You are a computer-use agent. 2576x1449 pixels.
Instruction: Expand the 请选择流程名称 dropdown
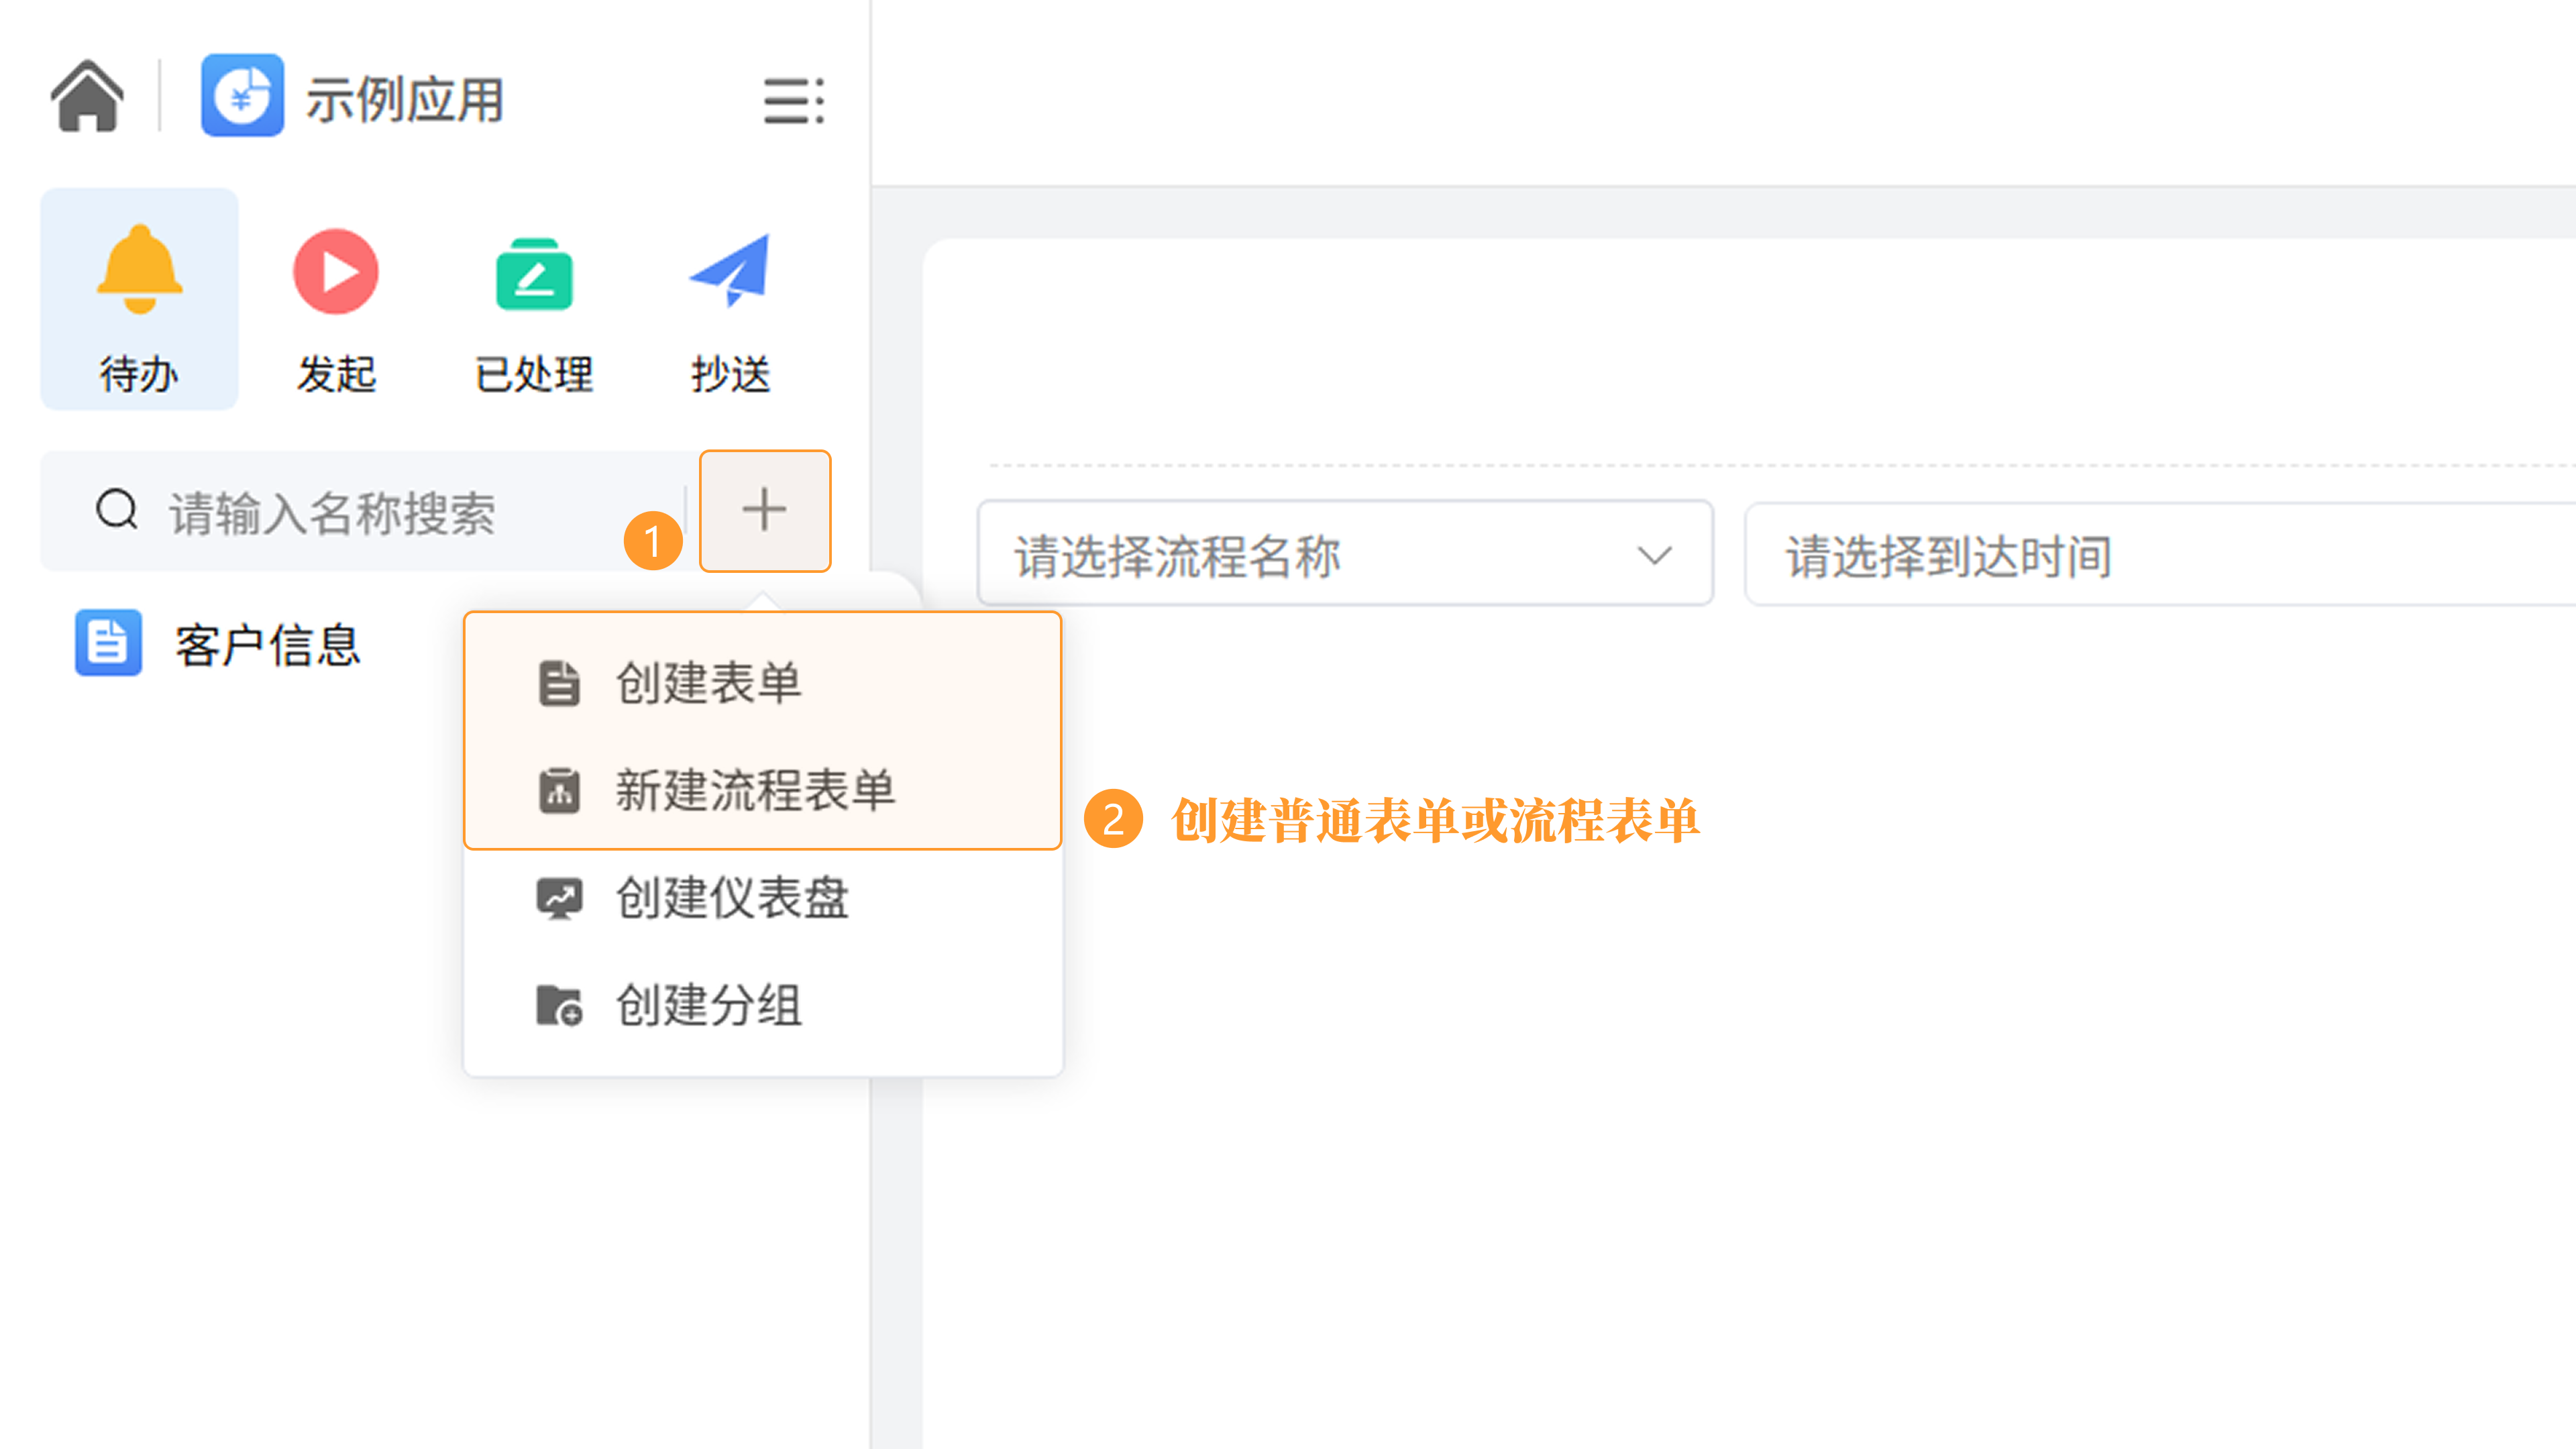(x=1300, y=555)
